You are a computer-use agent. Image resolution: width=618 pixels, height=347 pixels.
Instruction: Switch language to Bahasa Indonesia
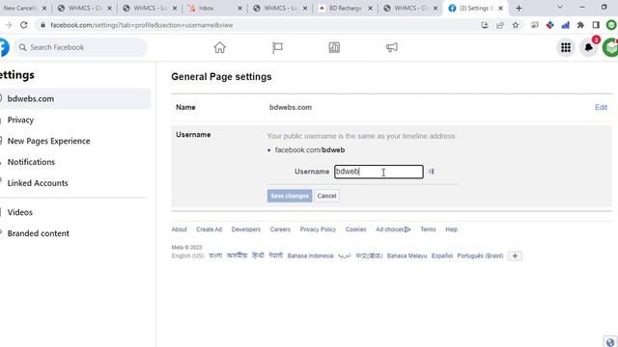click(x=311, y=256)
